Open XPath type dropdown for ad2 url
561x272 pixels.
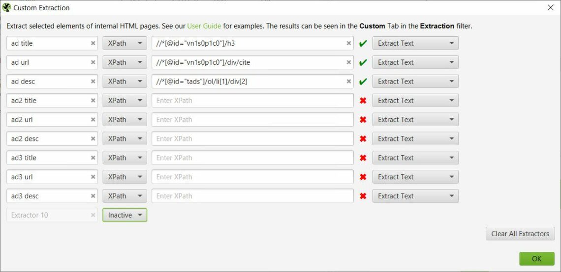pyautogui.click(x=125, y=120)
